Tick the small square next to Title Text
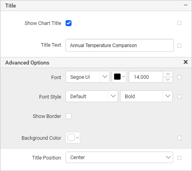 point(179,46)
